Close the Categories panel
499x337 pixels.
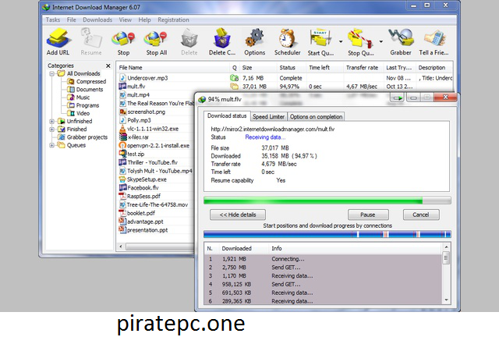tap(108, 66)
